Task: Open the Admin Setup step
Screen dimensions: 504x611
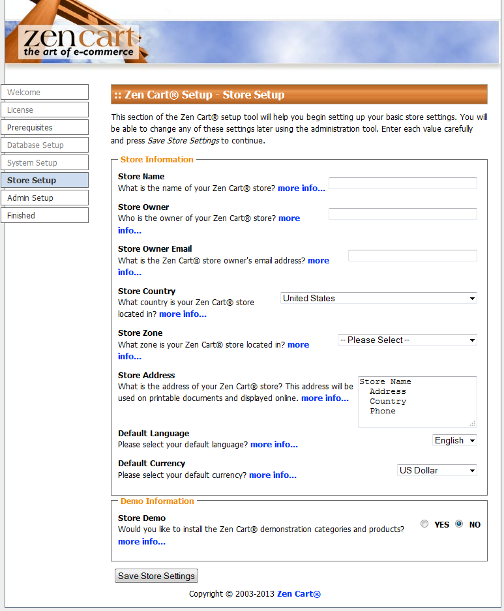Action: click(45, 198)
